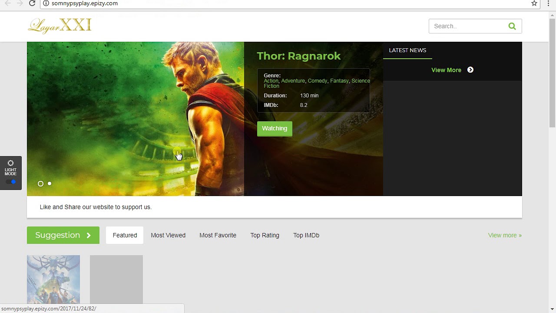The image size is (556, 313).
Task: Click the browser reload icon
Action: [32, 3]
